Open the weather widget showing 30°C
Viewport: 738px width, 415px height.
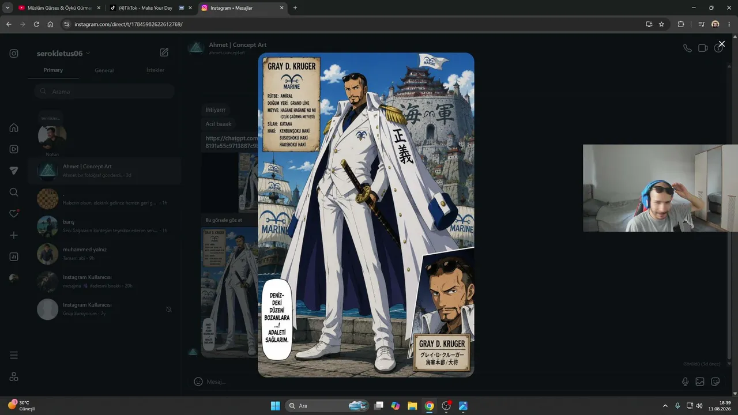(x=22, y=406)
